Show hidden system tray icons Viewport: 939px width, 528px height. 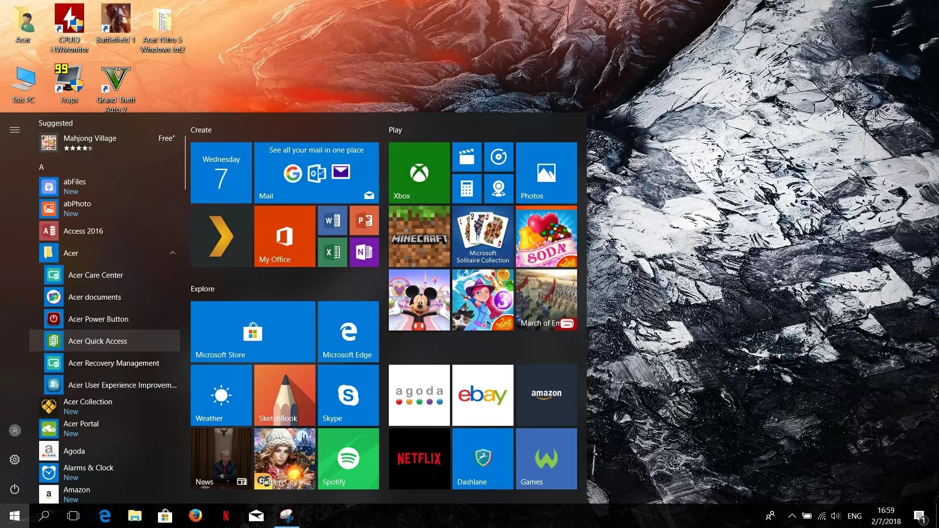(792, 516)
